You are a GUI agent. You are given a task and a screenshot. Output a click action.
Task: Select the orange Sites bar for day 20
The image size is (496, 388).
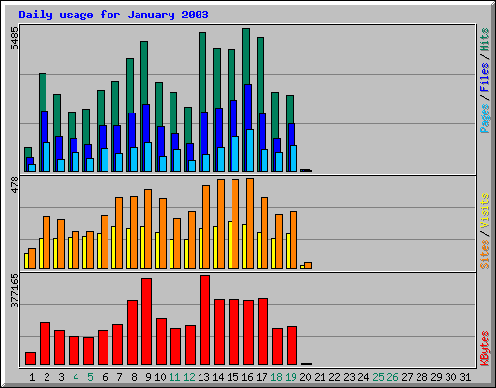coord(308,265)
